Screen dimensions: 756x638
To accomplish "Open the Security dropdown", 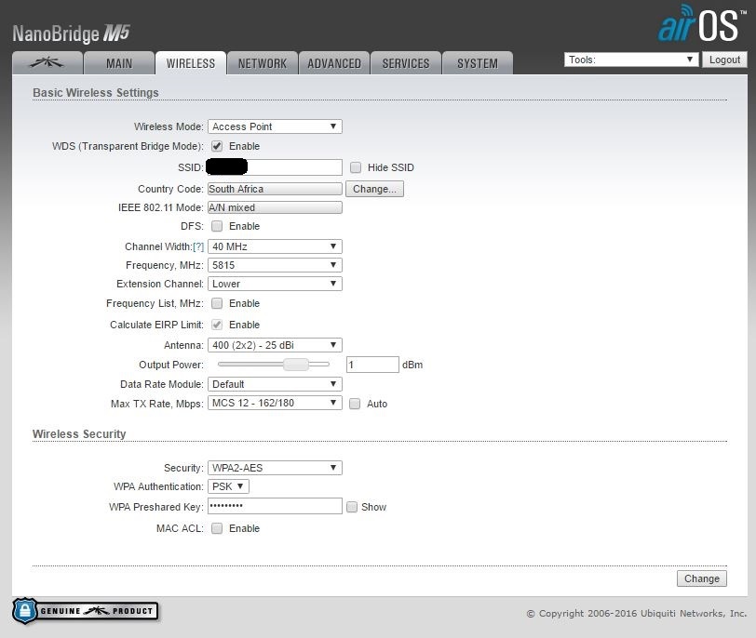I will coord(275,468).
